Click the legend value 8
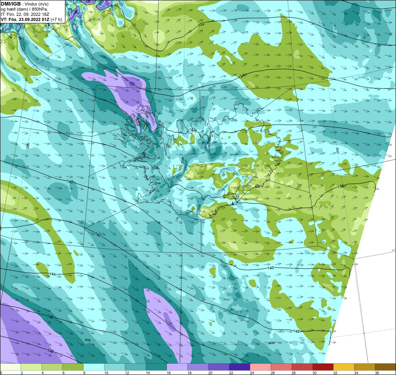 pos(84,373)
